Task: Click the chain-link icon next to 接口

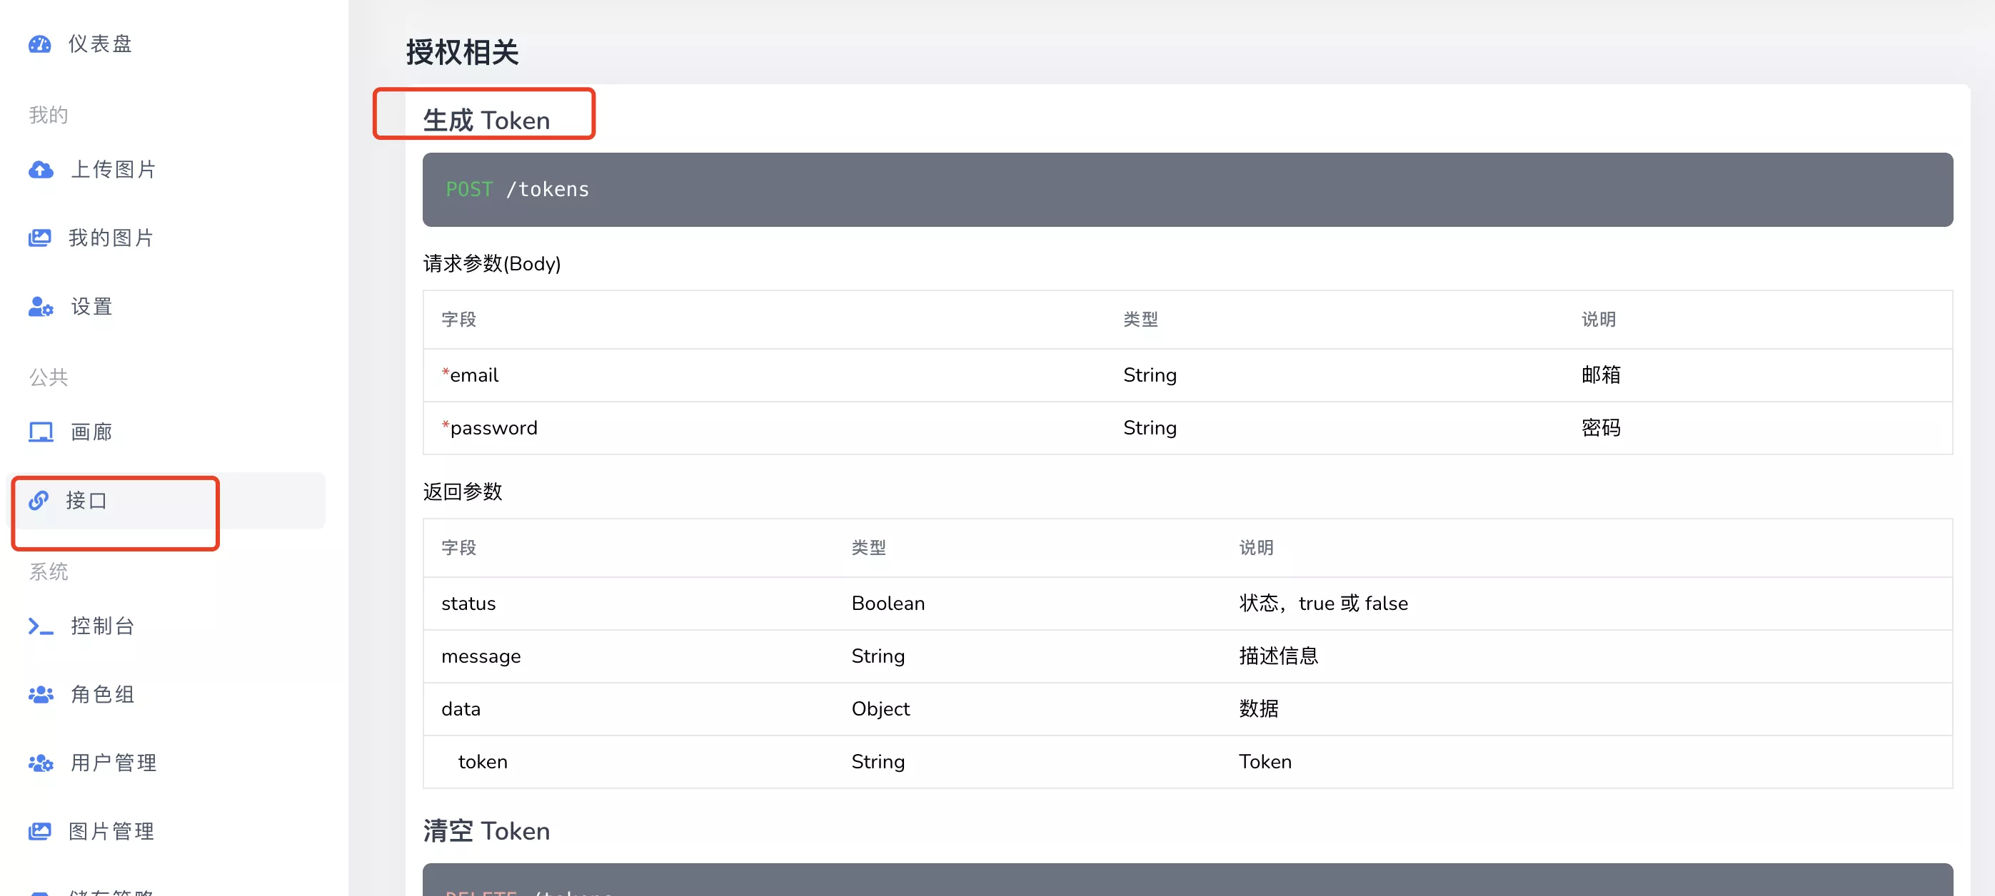Action: [39, 501]
